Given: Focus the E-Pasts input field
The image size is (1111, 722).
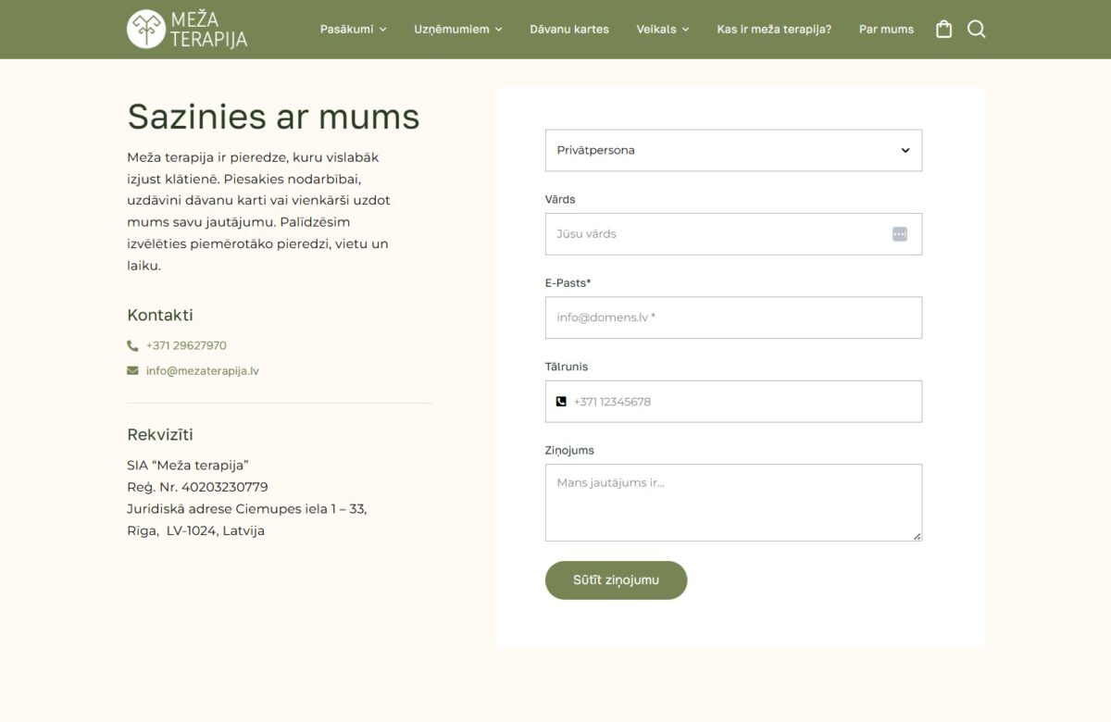Looking at the screenshot, I should pos(733,317).
